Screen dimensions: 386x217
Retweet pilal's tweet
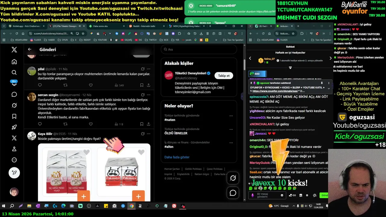pyautogui.click(x=65, y=85)
